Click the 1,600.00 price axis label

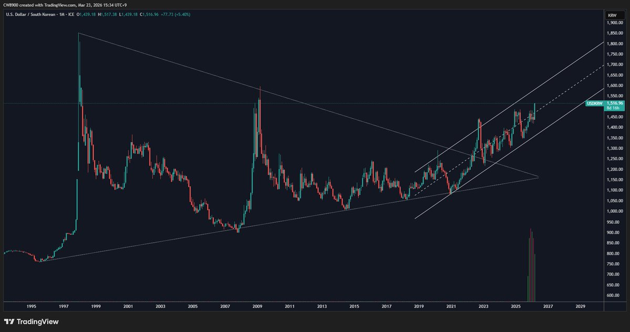point(614,86)
